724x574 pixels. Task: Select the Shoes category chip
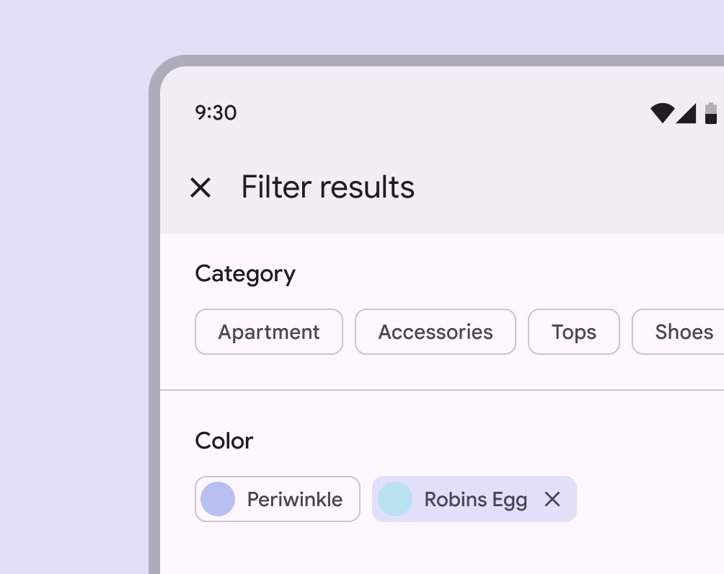[x=683, y=332]
